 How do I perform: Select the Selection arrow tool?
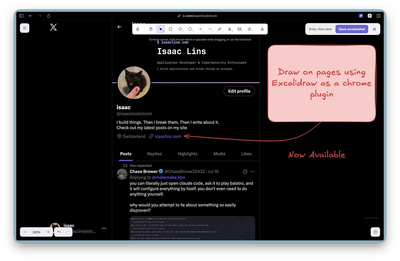click(161, 29)
